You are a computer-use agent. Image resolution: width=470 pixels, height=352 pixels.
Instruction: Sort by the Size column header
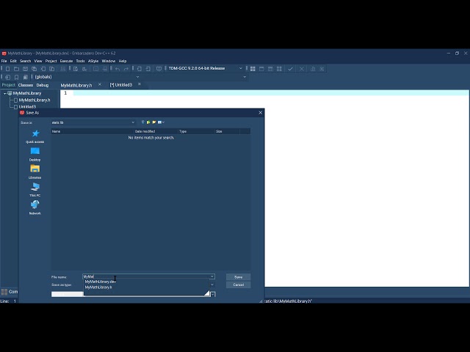pyautogui.click(x=227, y=131)
